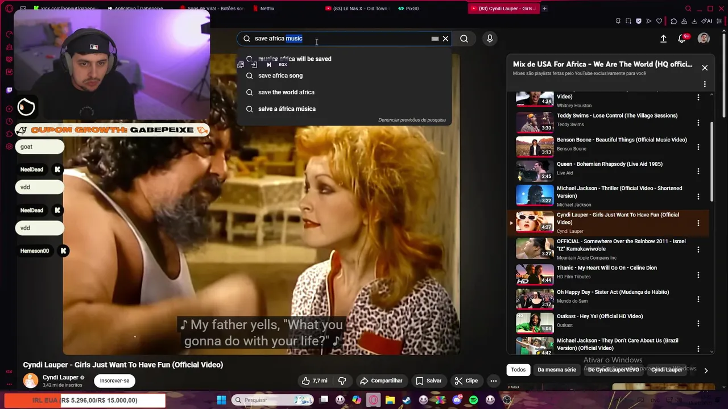The height and width of the screenshot is (409, 728).
Task: Open options for Girls Just Want To Have Fun
Action: point(698,223)
